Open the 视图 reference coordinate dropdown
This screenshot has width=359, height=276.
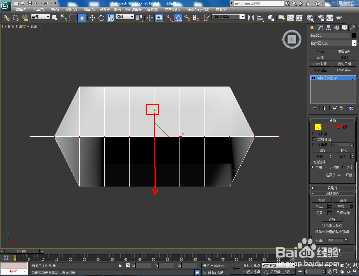[125, 17]
